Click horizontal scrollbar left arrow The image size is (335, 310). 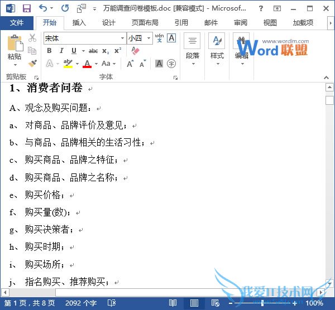point(5,292)
